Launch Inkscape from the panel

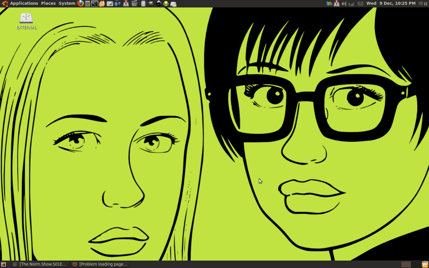tap(159, 4)
